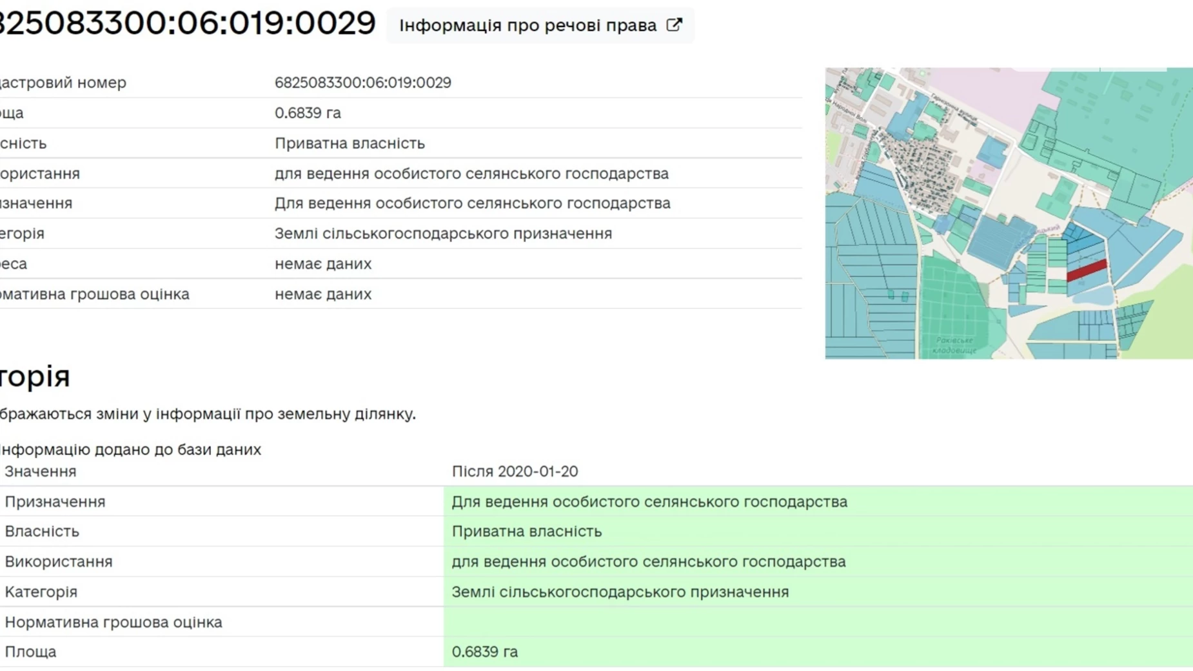Click the light blue pond below red parcel

1092,297
